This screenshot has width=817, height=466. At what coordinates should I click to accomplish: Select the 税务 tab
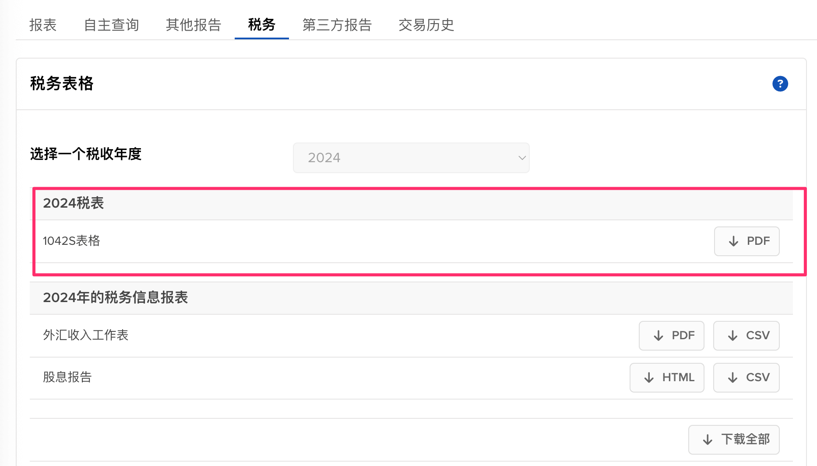tap(261, 25)
